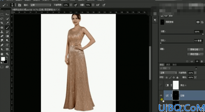Screen dimensions: 205x112
Task: Select the vector mask button in Properties
Action: [x=202, y=22]
